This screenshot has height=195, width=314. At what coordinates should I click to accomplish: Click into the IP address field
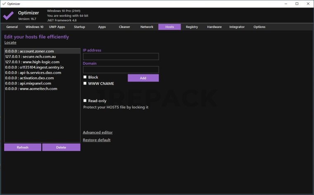click(121, 57)
